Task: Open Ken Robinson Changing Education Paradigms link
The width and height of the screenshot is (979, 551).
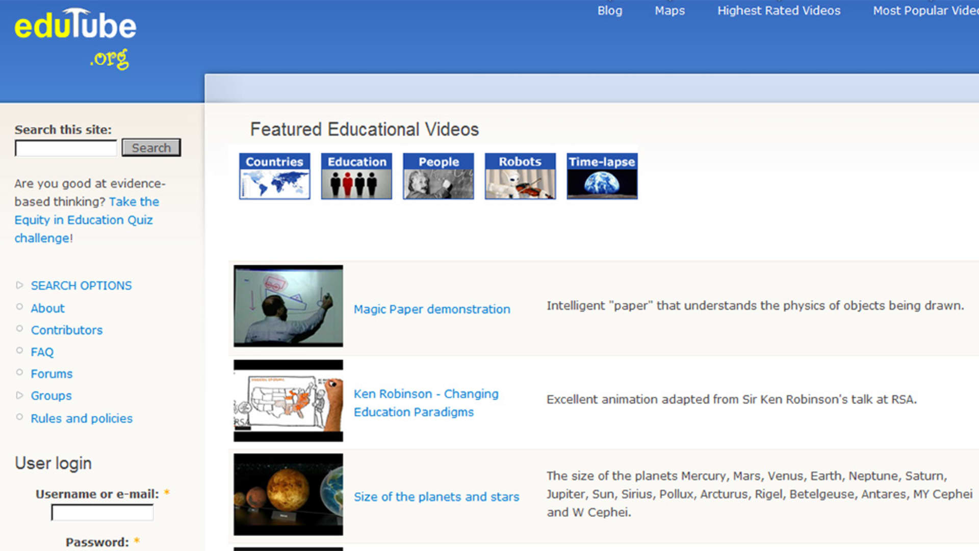Action: point(426,403)
